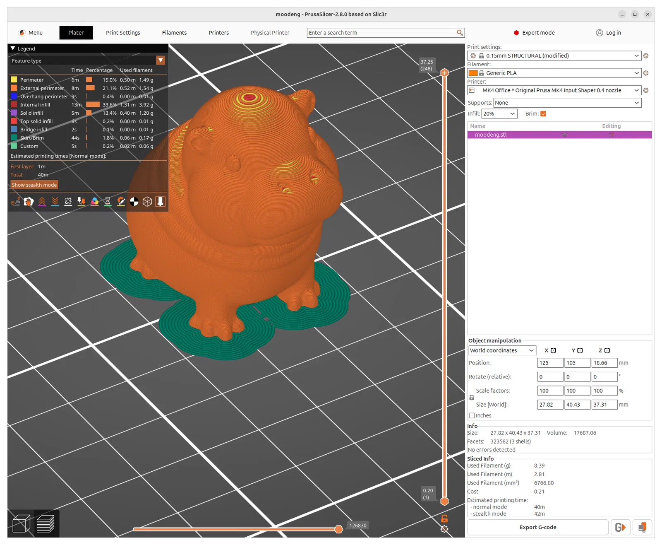Screen dimensions: 662x545
Task: Open the Generic PLA filament dropdown
Action: (x=554, y=73)
